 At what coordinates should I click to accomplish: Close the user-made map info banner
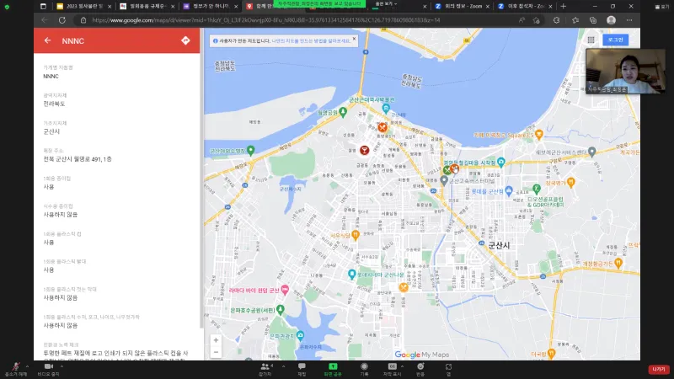pyautogui.click(x=354, y=39)
